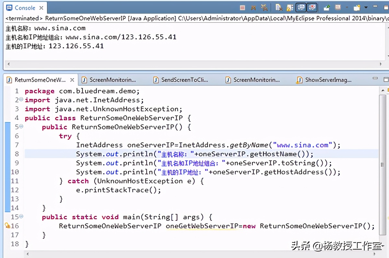
Task: Click the console horizontal scrollbar right arrow
Action: point(381,64)
